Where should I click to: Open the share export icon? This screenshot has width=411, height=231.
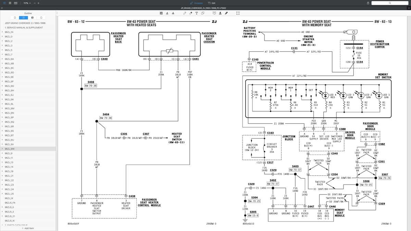click(368, 3)
